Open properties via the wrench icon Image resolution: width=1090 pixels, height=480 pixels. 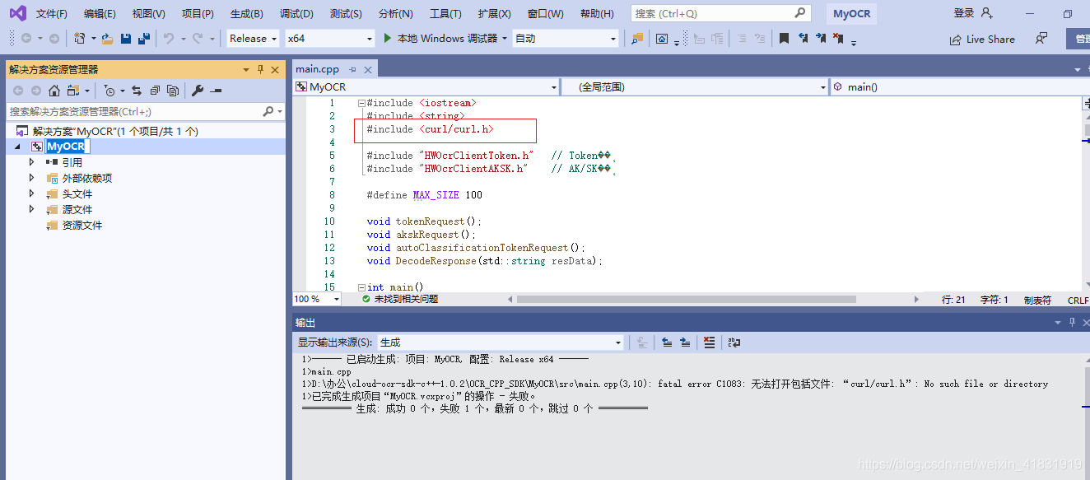(x=197, y=90)
